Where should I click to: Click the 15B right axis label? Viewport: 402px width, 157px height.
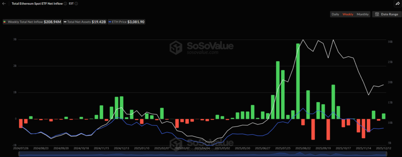[x=390, y=103]
